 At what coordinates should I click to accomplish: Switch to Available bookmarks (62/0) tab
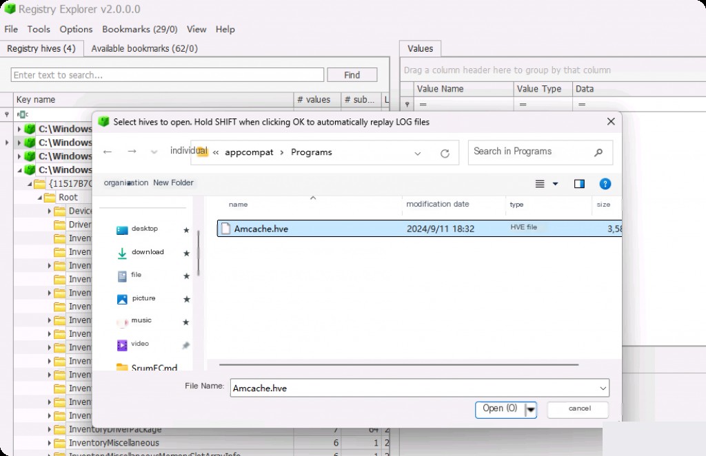click(145, 49)
